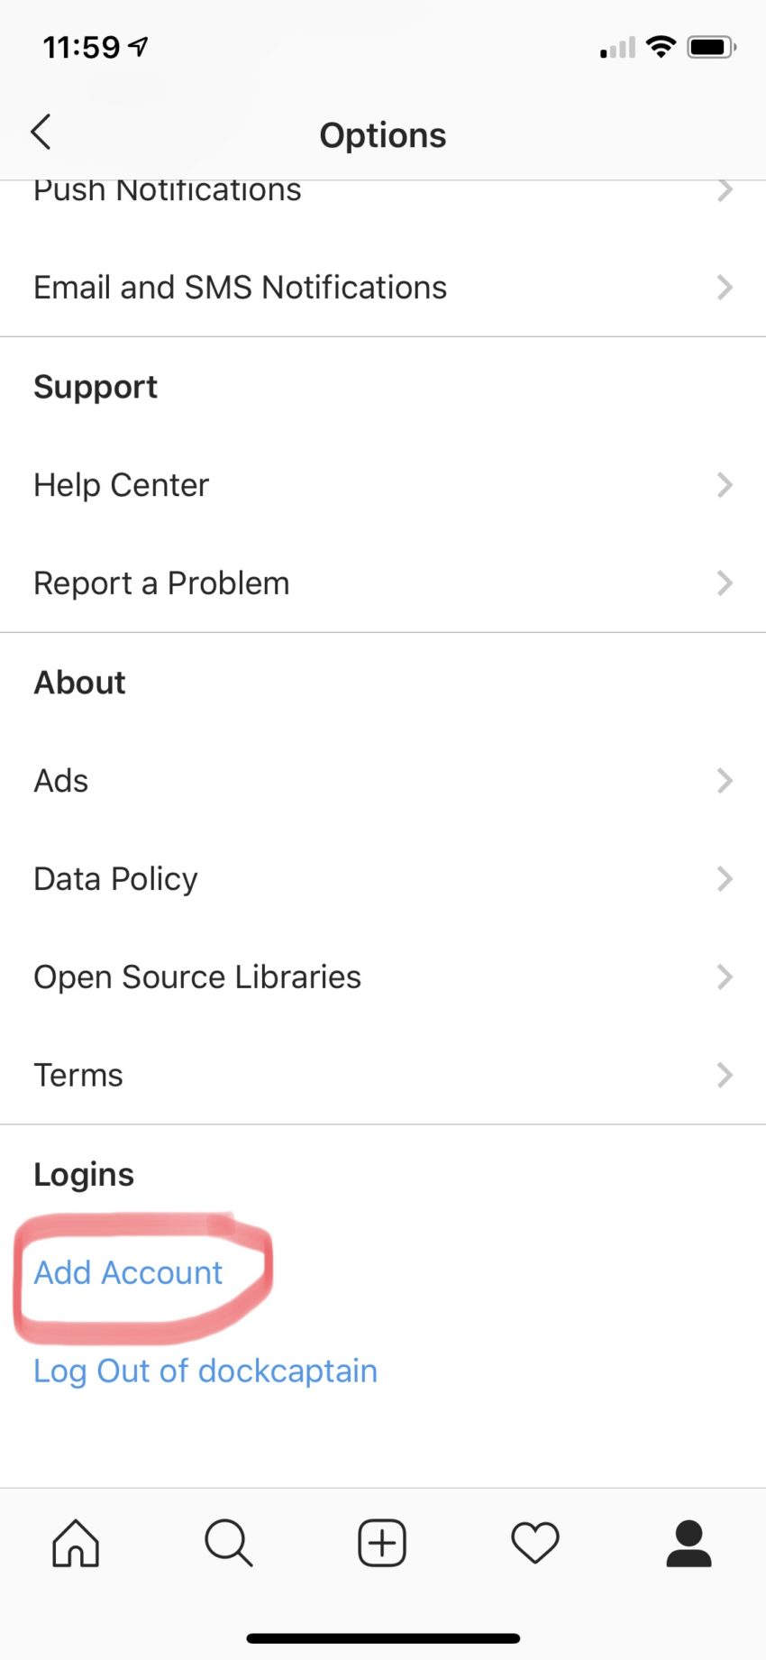The height and width of the screenshot is (1660, 766).
Task: Open the Profile person icon
Action: click(688, 1543)
